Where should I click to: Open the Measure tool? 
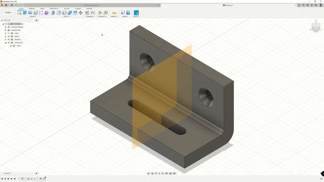pos(114,13)
